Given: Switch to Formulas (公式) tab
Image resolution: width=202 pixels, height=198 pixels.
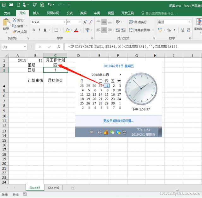Looking at the screenshot, I should 70,13.
